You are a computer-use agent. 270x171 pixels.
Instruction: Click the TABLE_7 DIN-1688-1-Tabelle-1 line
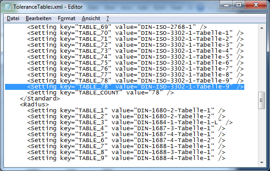pyautogui.click(x=126, y=146)
